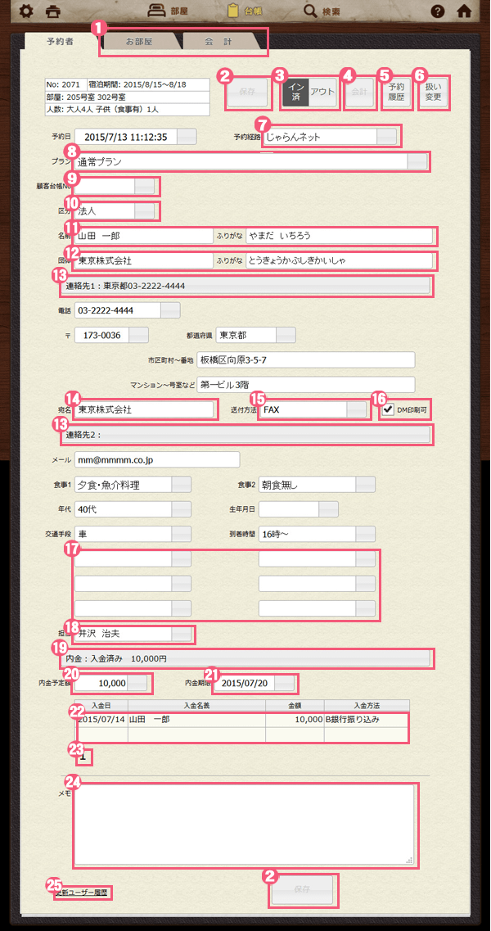Expand the 予約経路 じゃらんネット dropdown

(x=387, y=136)
